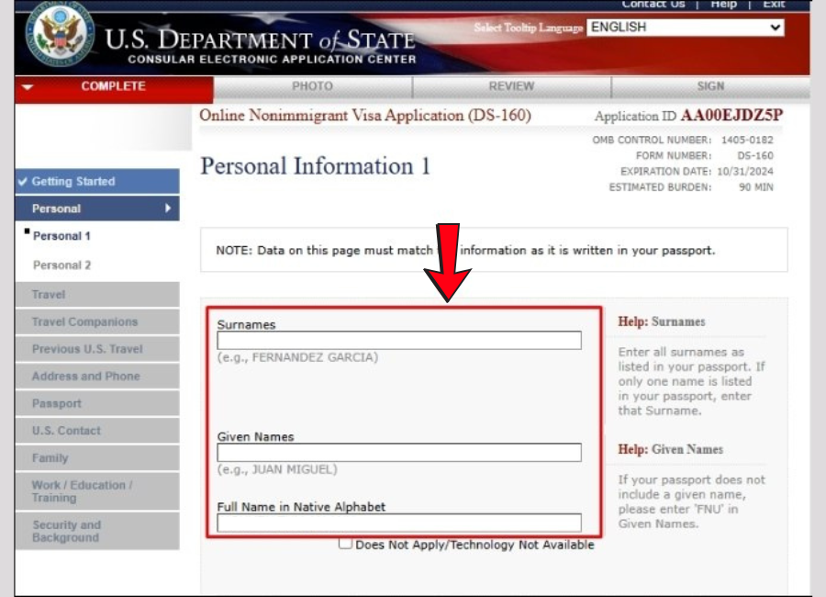
Task: Open the Contact Us link
Action: pyautogui.click(x=653, y=5)
